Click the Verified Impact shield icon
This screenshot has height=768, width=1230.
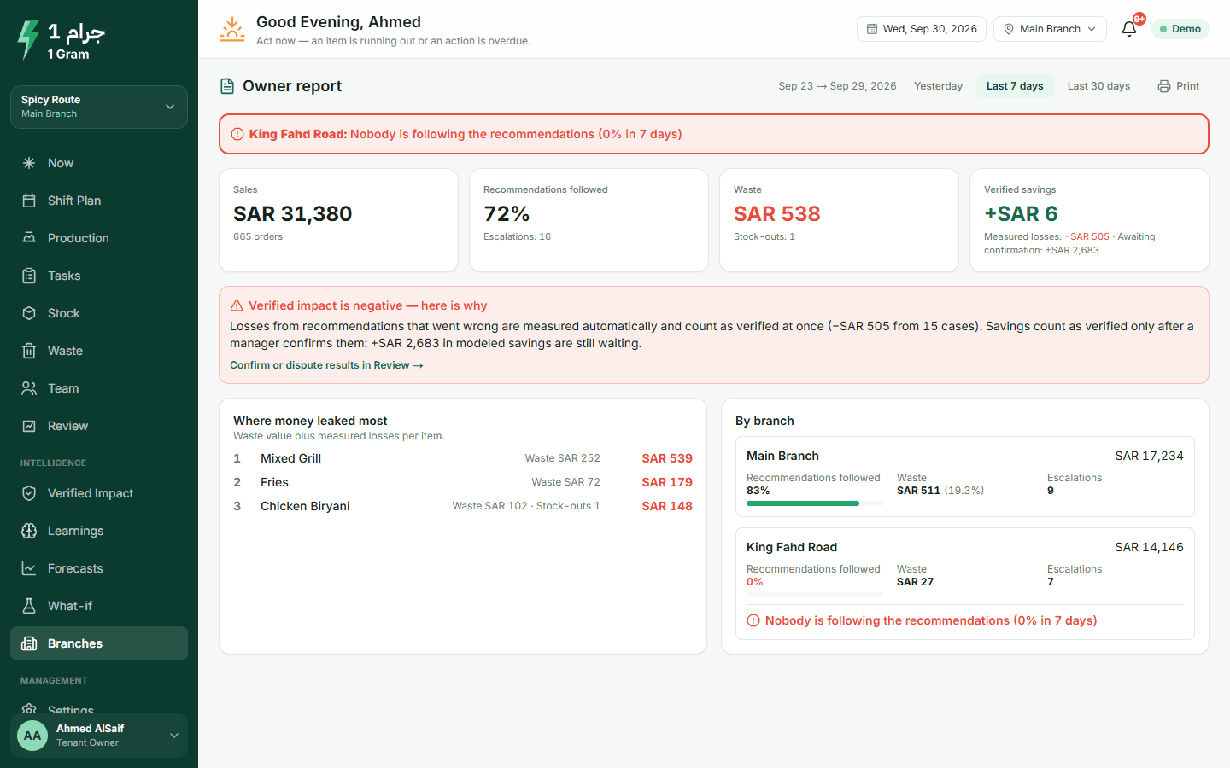pyautogui.click(x=29, y=493)
